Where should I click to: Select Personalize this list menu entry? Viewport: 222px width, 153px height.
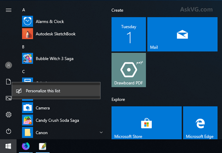(56, 91)
